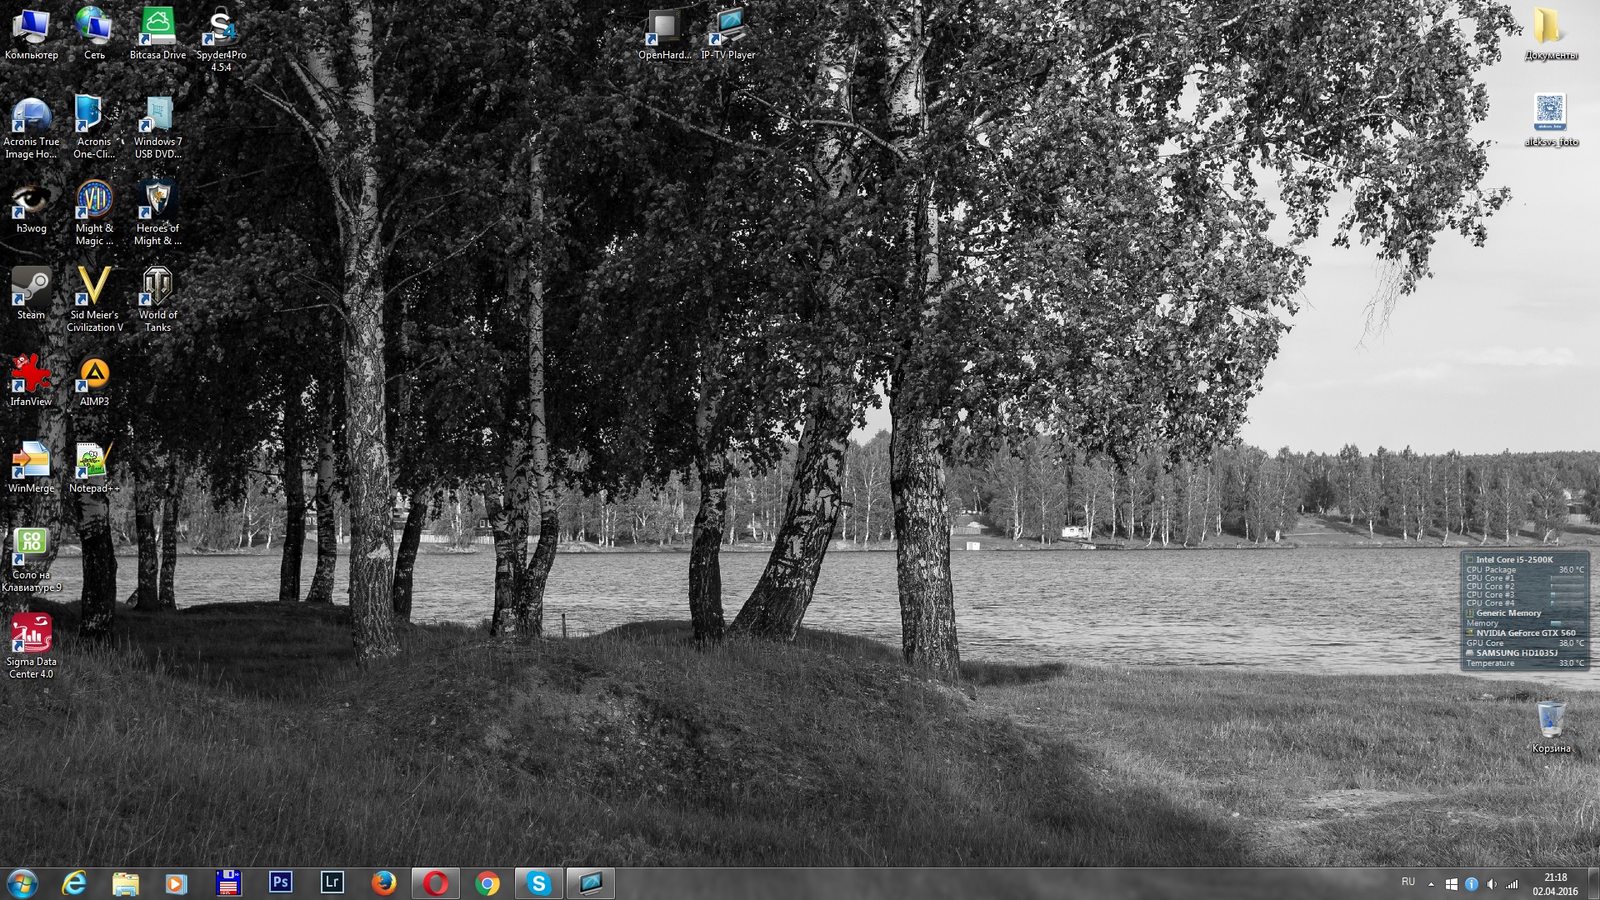Image resolution: width=1600 pixels, height=900 pixels.
Task: Switch to Skype taskbar button
Action: 538,882
